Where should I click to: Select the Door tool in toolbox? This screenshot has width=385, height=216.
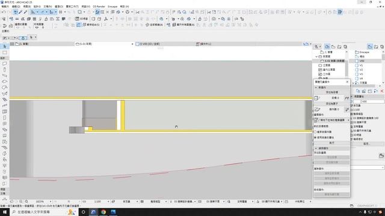pyautogui.click(x=5, y=118)
